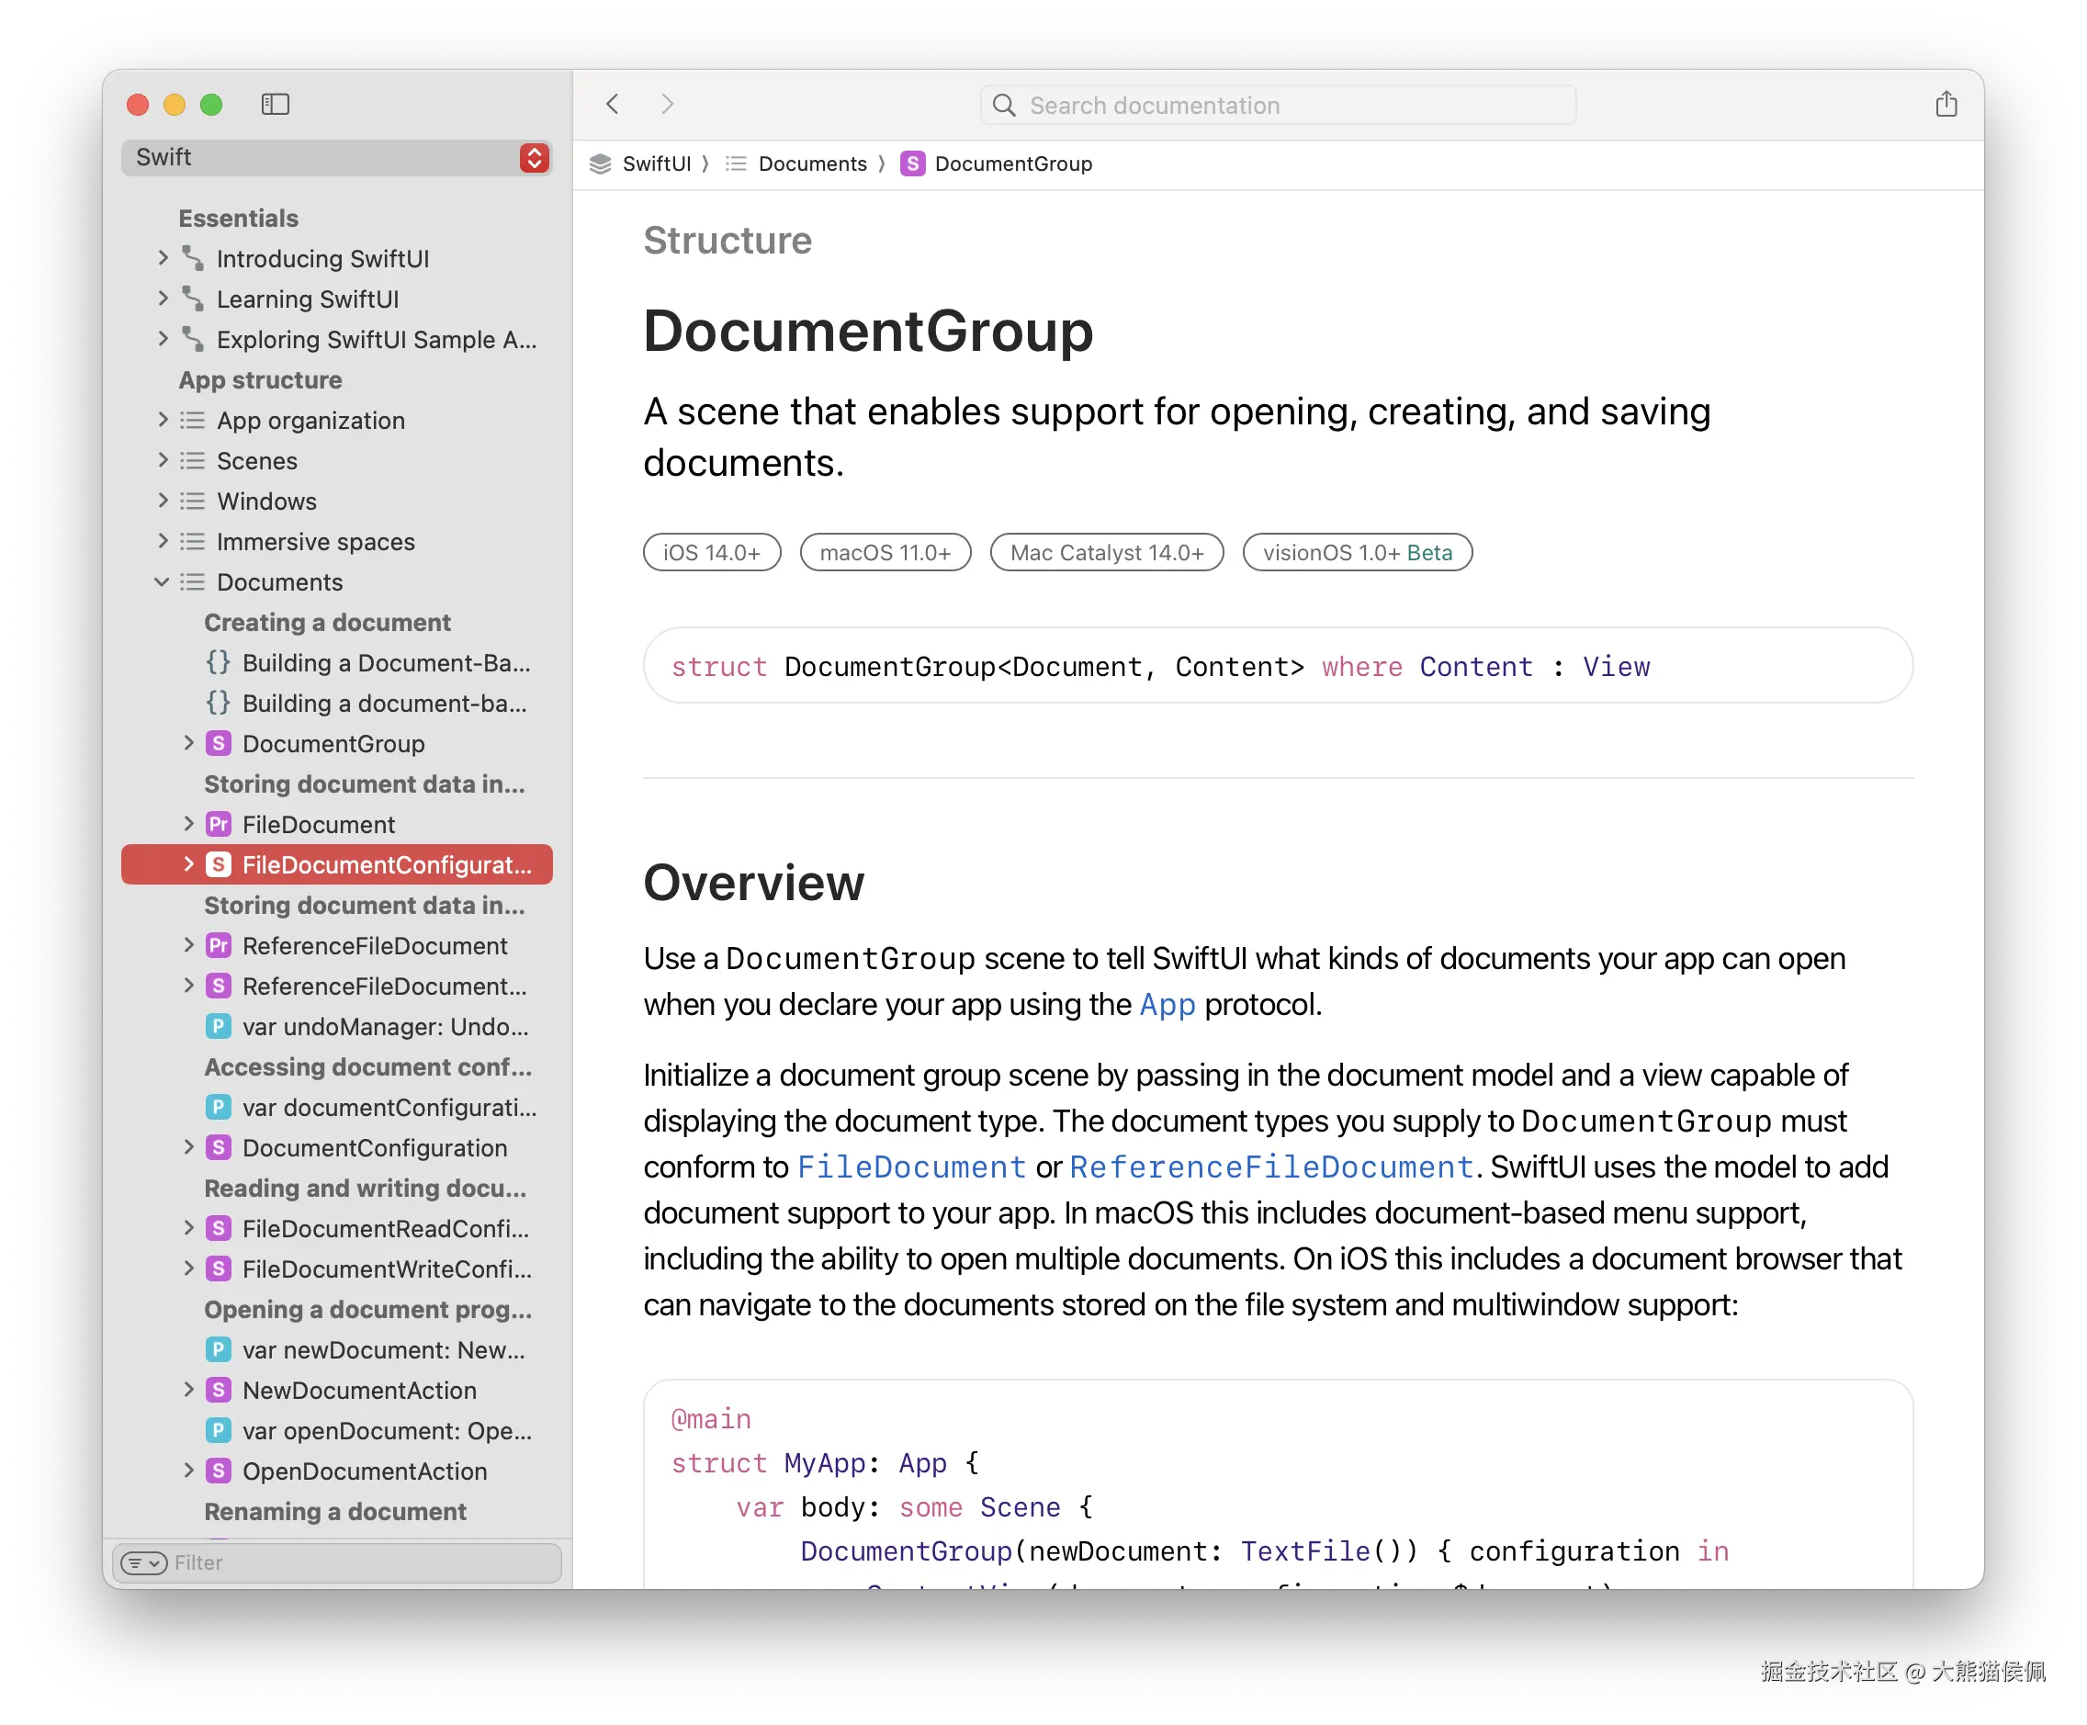Open the filter options icon
Screen dimensions: 2087x1725
tap(143, 1563)
